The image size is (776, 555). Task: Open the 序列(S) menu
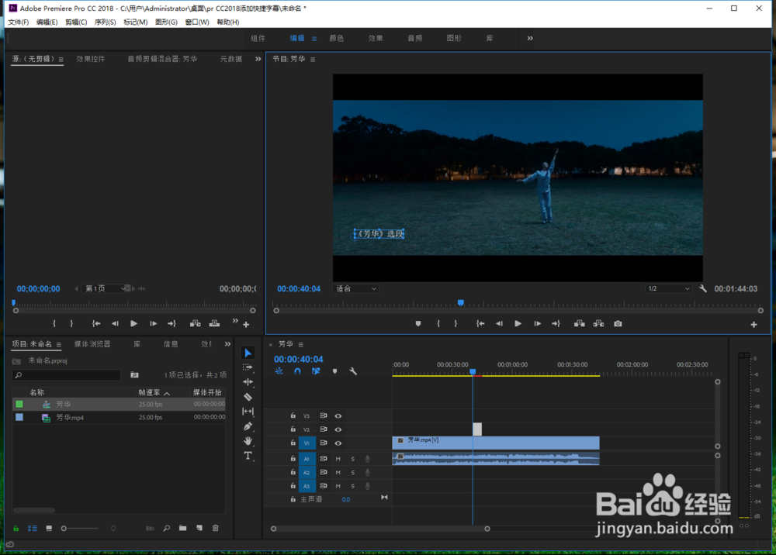105,22
